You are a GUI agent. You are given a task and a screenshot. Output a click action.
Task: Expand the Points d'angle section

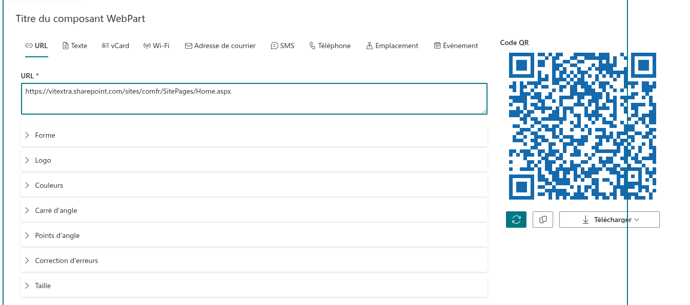tap(254, 235)
